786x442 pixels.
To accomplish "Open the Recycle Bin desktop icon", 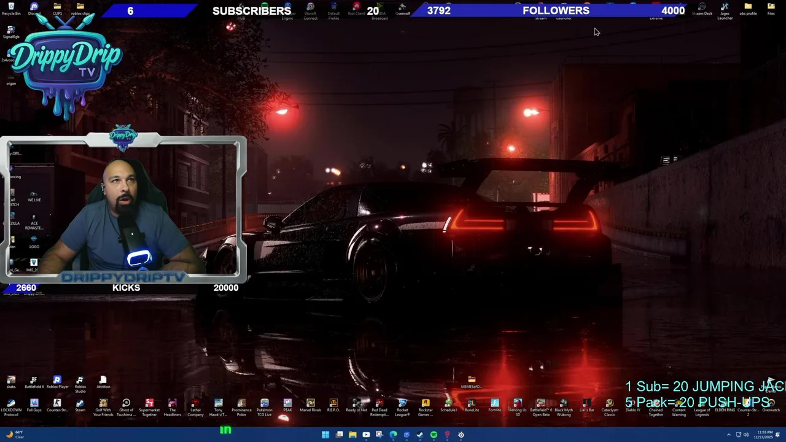I will 11,9.
